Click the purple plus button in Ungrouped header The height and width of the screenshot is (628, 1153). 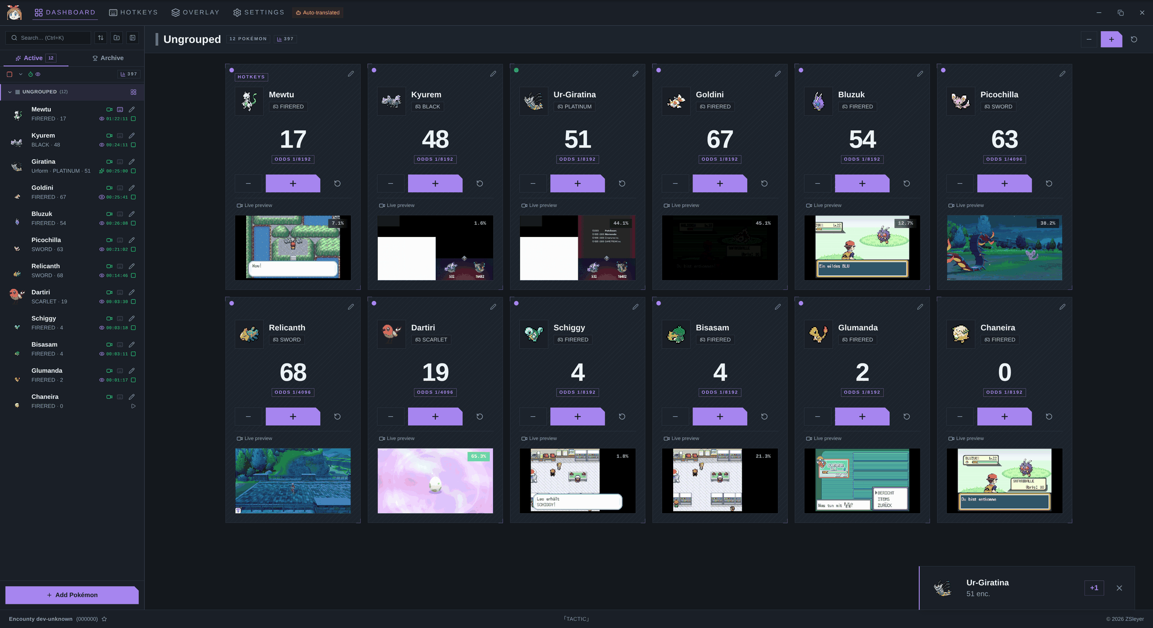point(1112,39)
